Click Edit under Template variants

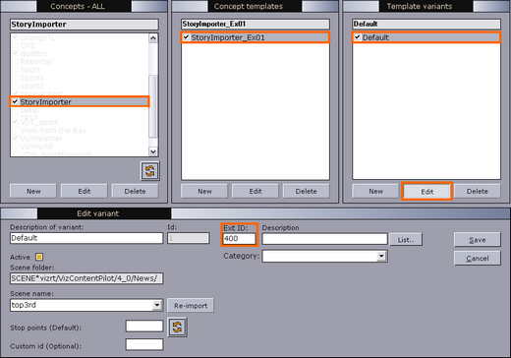tap(426, 192)
